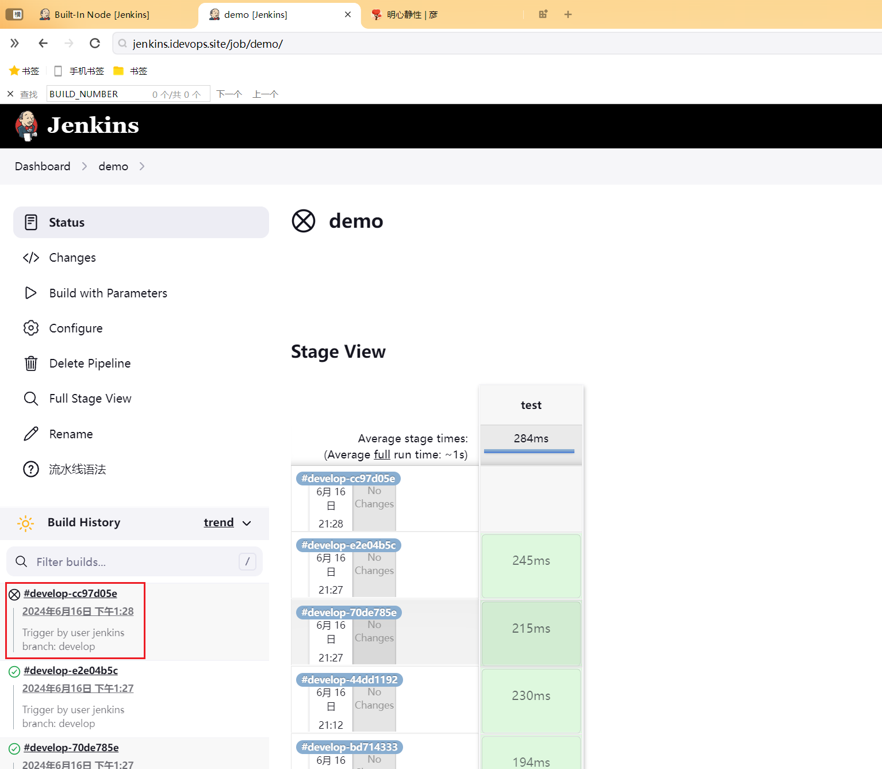Open the 手机书签 bookmark
This screenshot has width=882, height=769.
79,71
